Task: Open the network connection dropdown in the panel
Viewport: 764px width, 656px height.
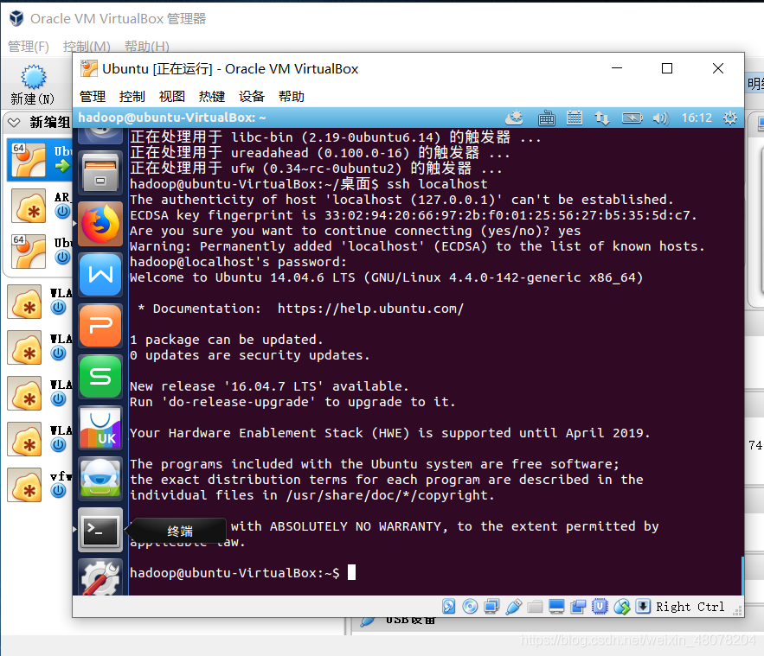Action: [603, 118]
